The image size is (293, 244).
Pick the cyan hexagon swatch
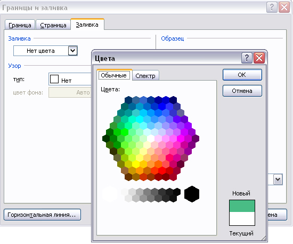[140, 119]
